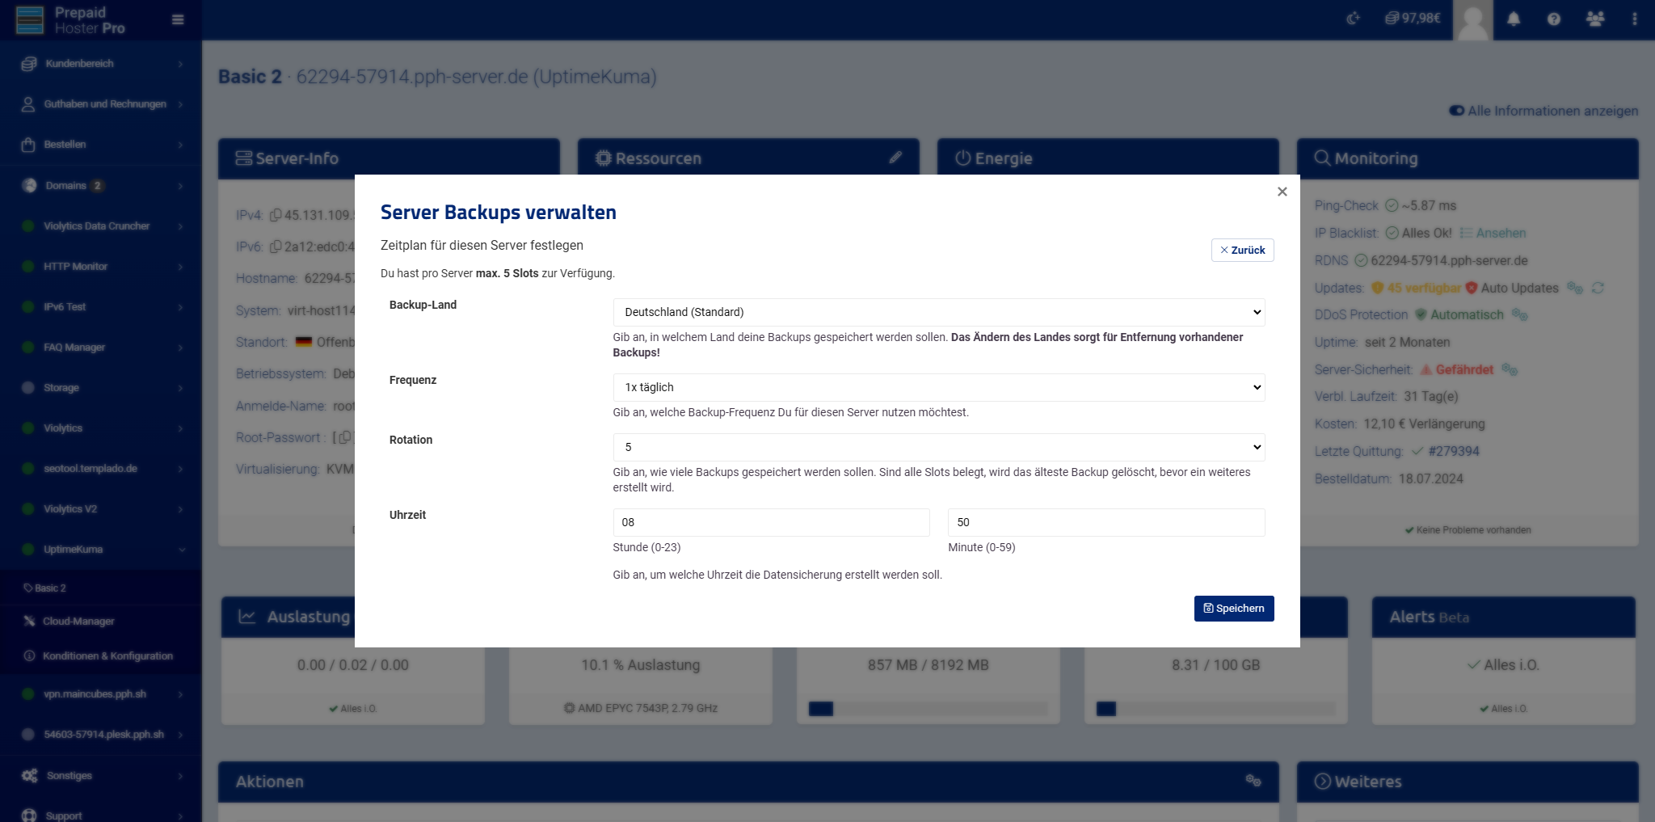Open Domains sidebar item
Viewport: 1655px width, 822px height.
101,185
